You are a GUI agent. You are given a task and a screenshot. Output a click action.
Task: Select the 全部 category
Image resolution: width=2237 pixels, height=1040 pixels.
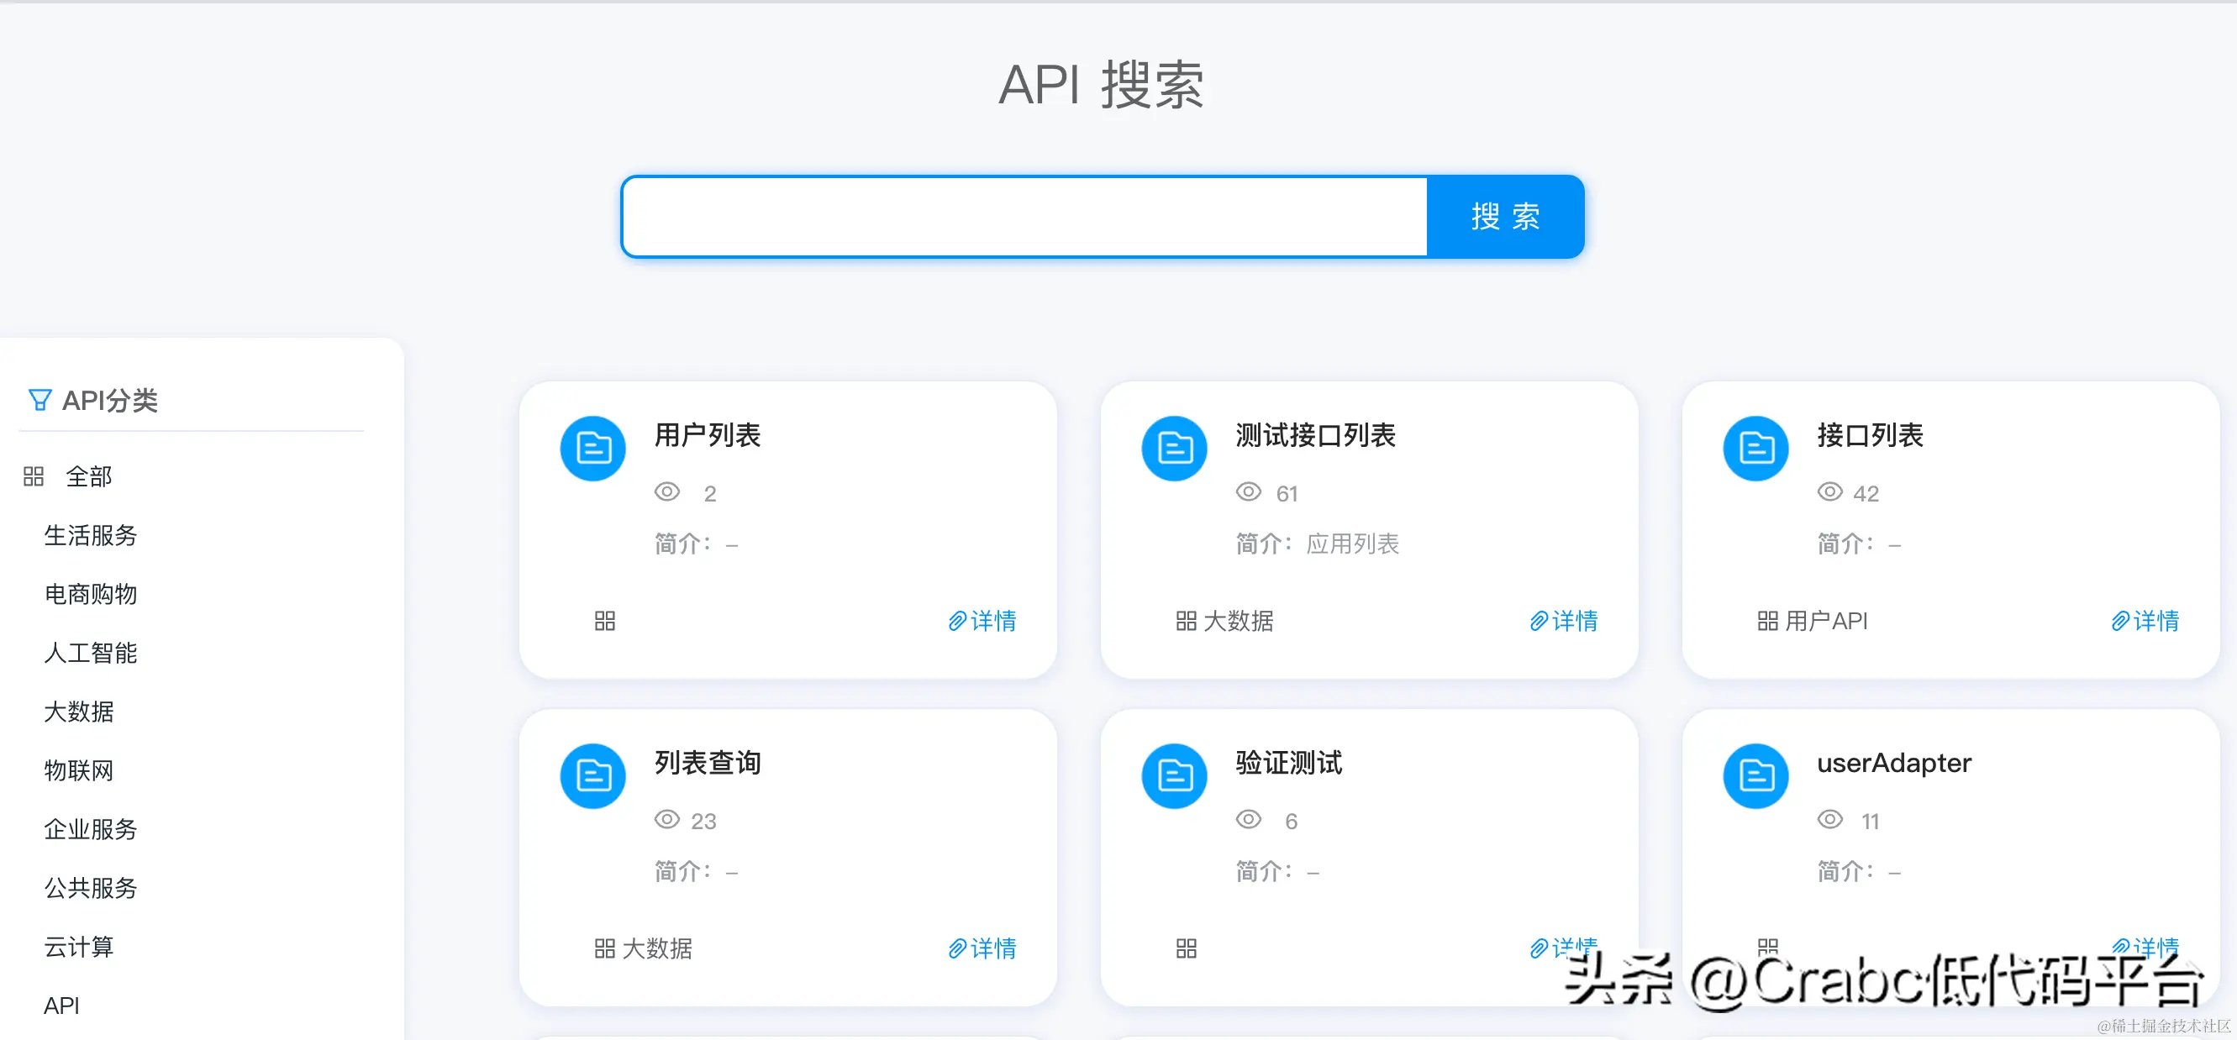[88, 476]
